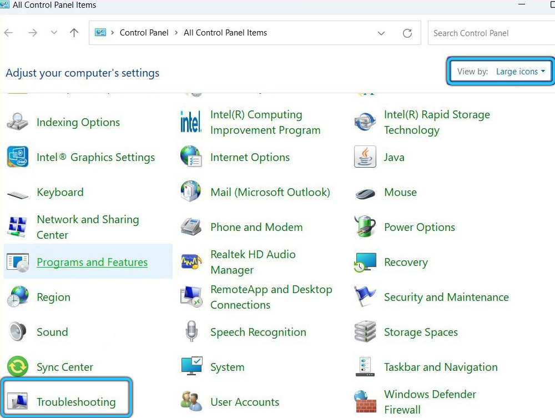Click the Mouse icon

[365, 193]
